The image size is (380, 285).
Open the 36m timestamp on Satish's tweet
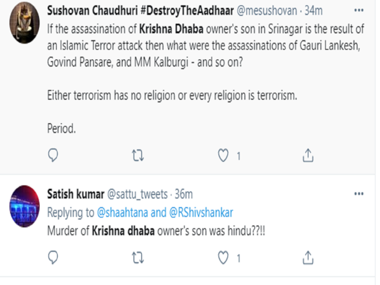pos(183,194)
